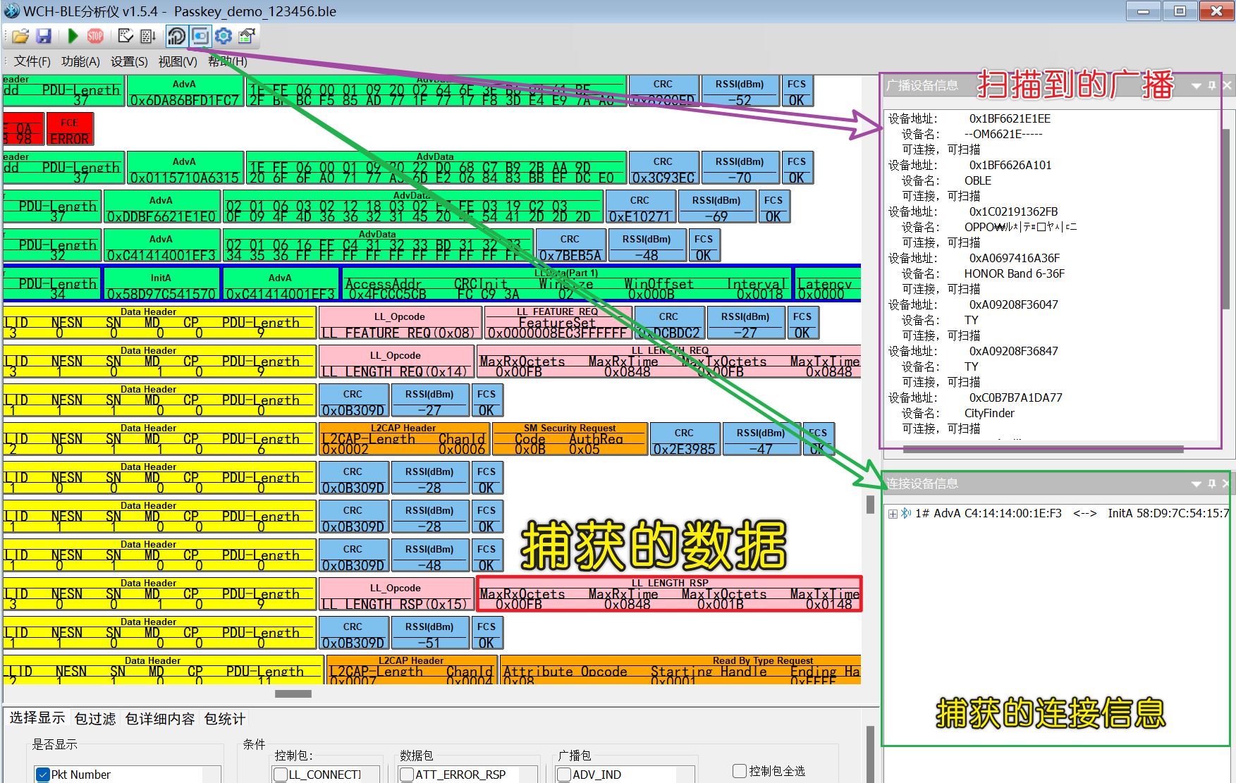Click the auto-scroll list toolbar icon
This screenshot has width=1236, height=783.
click(x=148, y=36)
